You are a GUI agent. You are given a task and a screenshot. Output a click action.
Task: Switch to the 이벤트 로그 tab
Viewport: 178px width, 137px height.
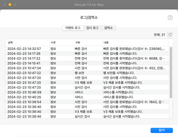[73, 28]
